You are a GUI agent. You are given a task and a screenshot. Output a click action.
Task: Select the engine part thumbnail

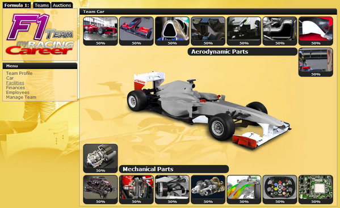coord(100,189)
